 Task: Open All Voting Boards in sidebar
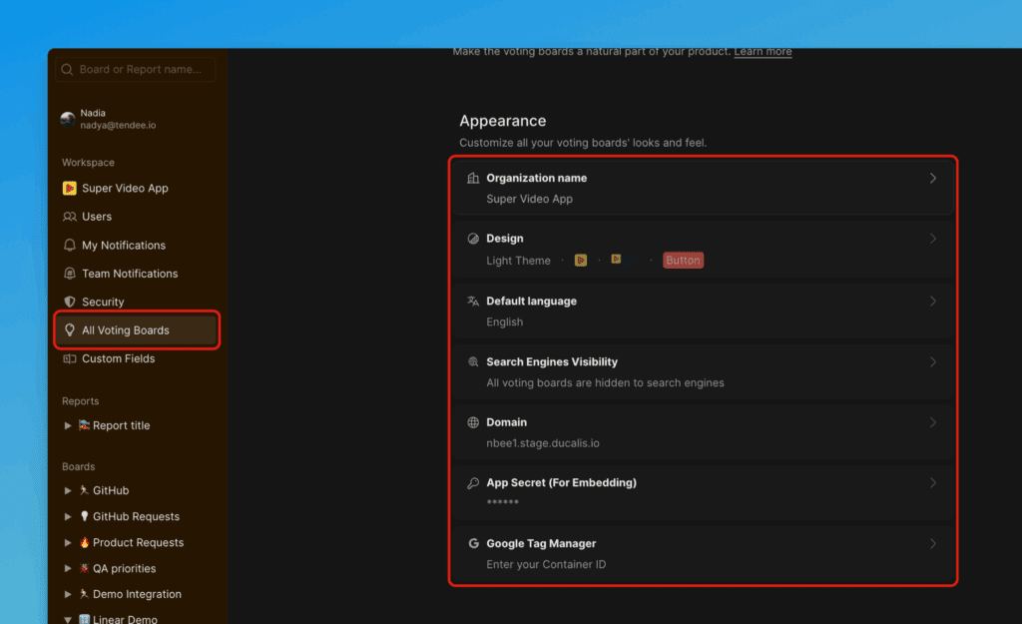[x=125, y=330]
